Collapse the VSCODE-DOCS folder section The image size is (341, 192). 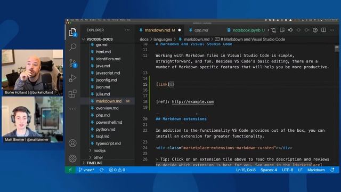[x=100, y=39]
